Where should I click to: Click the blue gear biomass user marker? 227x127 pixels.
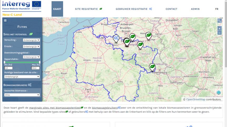[x=116, y=38]
